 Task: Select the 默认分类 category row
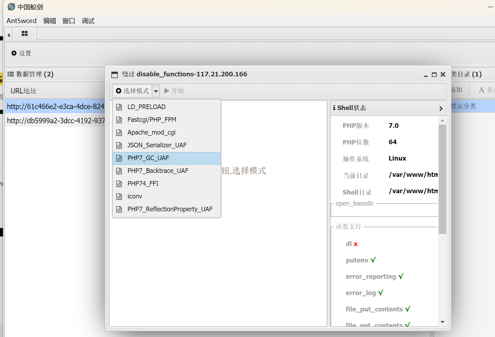(473, 106)
